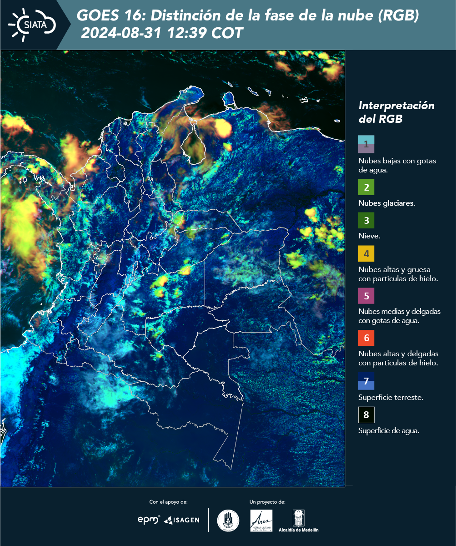Click the 'Superficie terreste.' label
The height and width of the screenshot is (546, 456).
click(x=391, y=398)
